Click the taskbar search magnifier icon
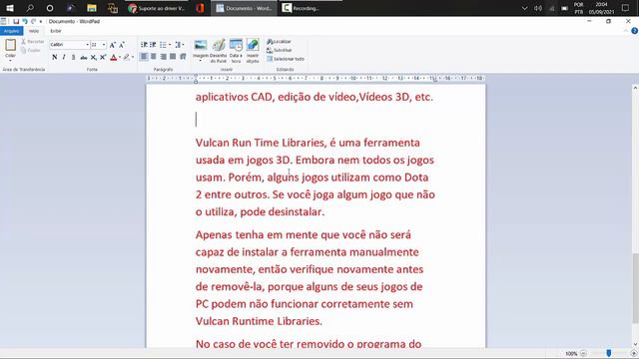Screen dimensions: 639x359 point(30,8)
